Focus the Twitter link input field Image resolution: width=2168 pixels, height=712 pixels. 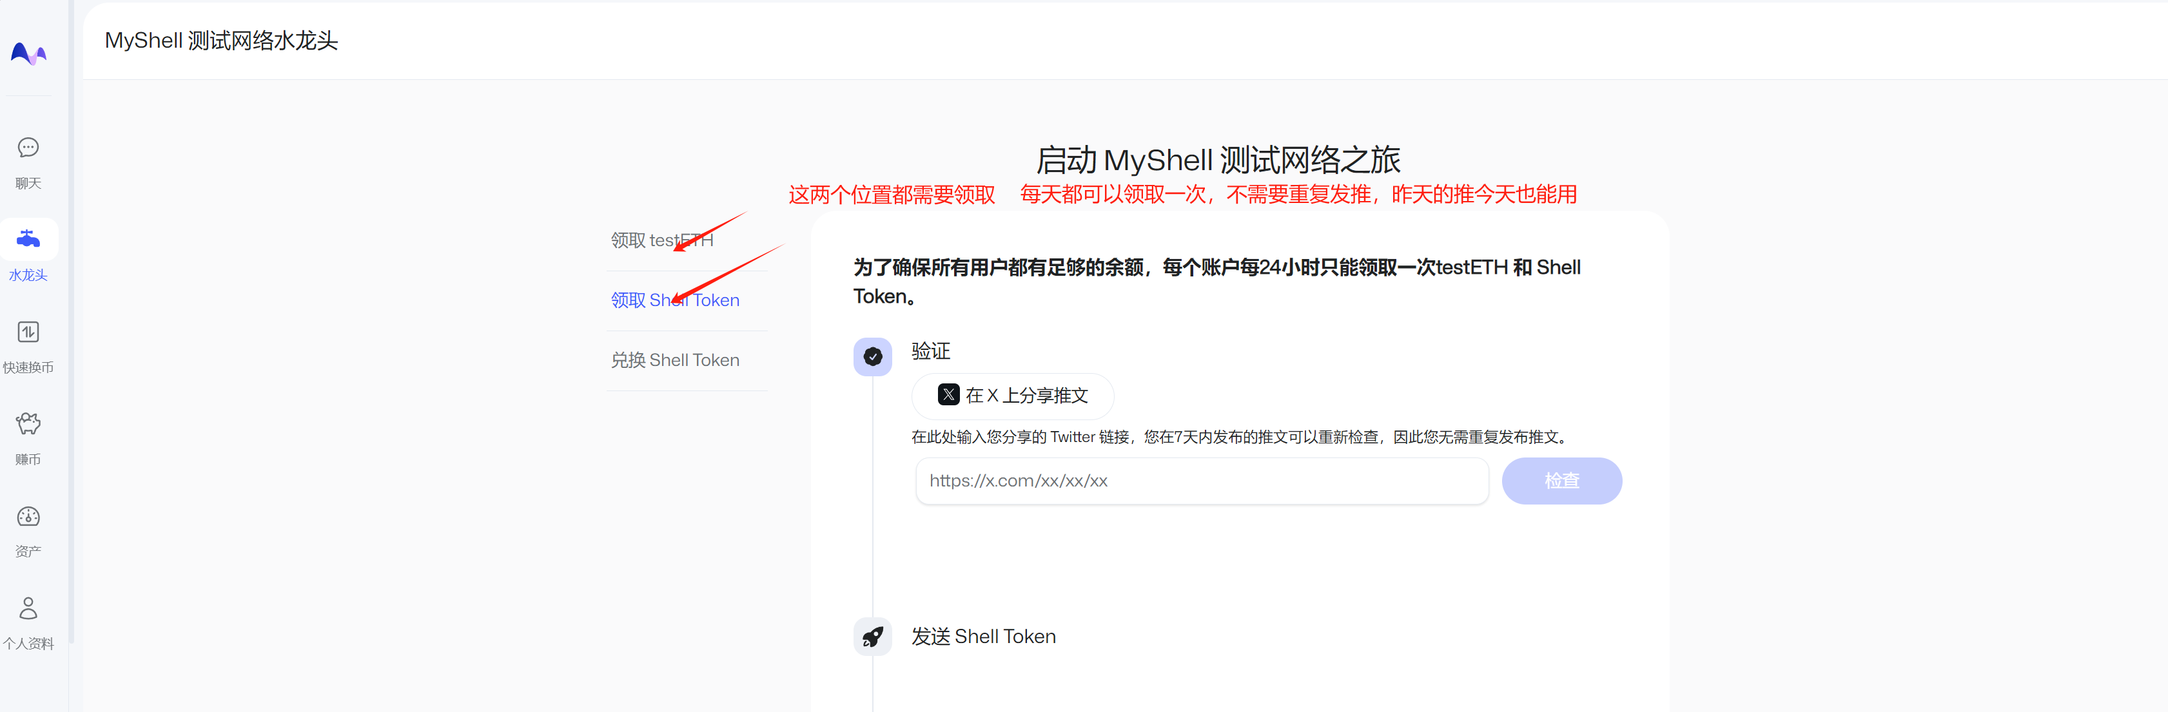pos(1202,481)
